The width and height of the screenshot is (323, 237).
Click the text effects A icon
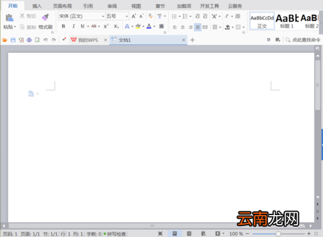point(127,26)
